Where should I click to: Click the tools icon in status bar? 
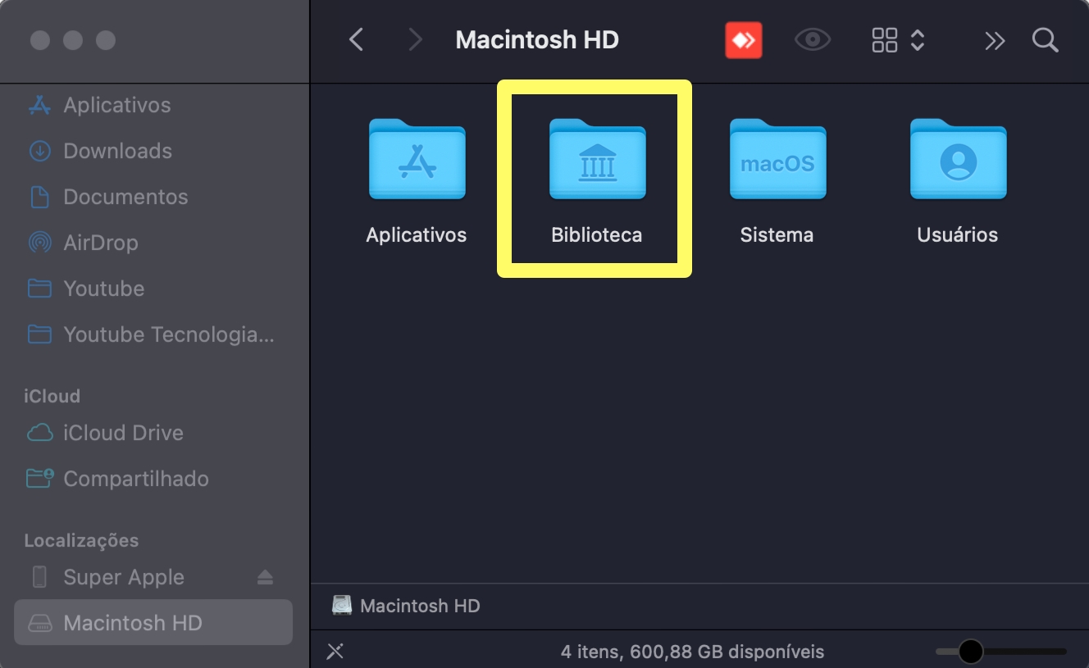point(335,652)
